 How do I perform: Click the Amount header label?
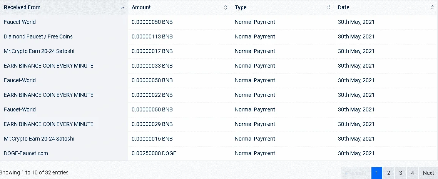141,8
